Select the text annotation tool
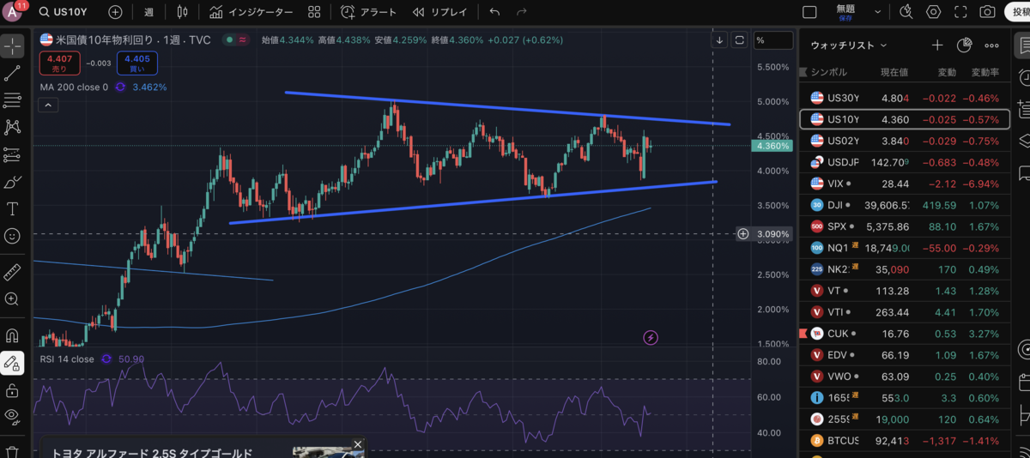 tap(12, 208)
